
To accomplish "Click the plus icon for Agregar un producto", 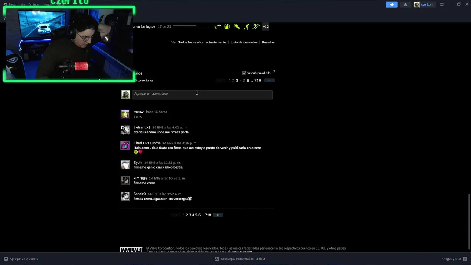I will tap(6, 259).
